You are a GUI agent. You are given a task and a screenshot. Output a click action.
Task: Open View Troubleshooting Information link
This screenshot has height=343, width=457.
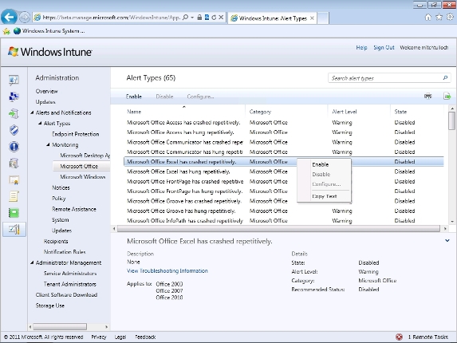pyautogui.click(x=167, y=270)
